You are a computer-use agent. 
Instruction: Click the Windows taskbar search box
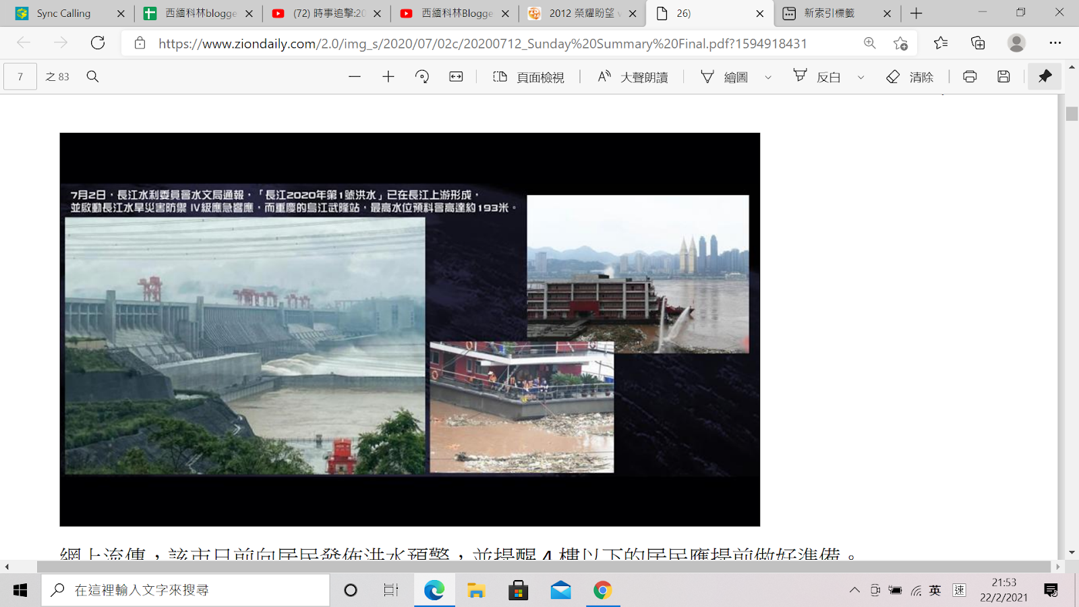pyautogui.click(x=185, y=591)
